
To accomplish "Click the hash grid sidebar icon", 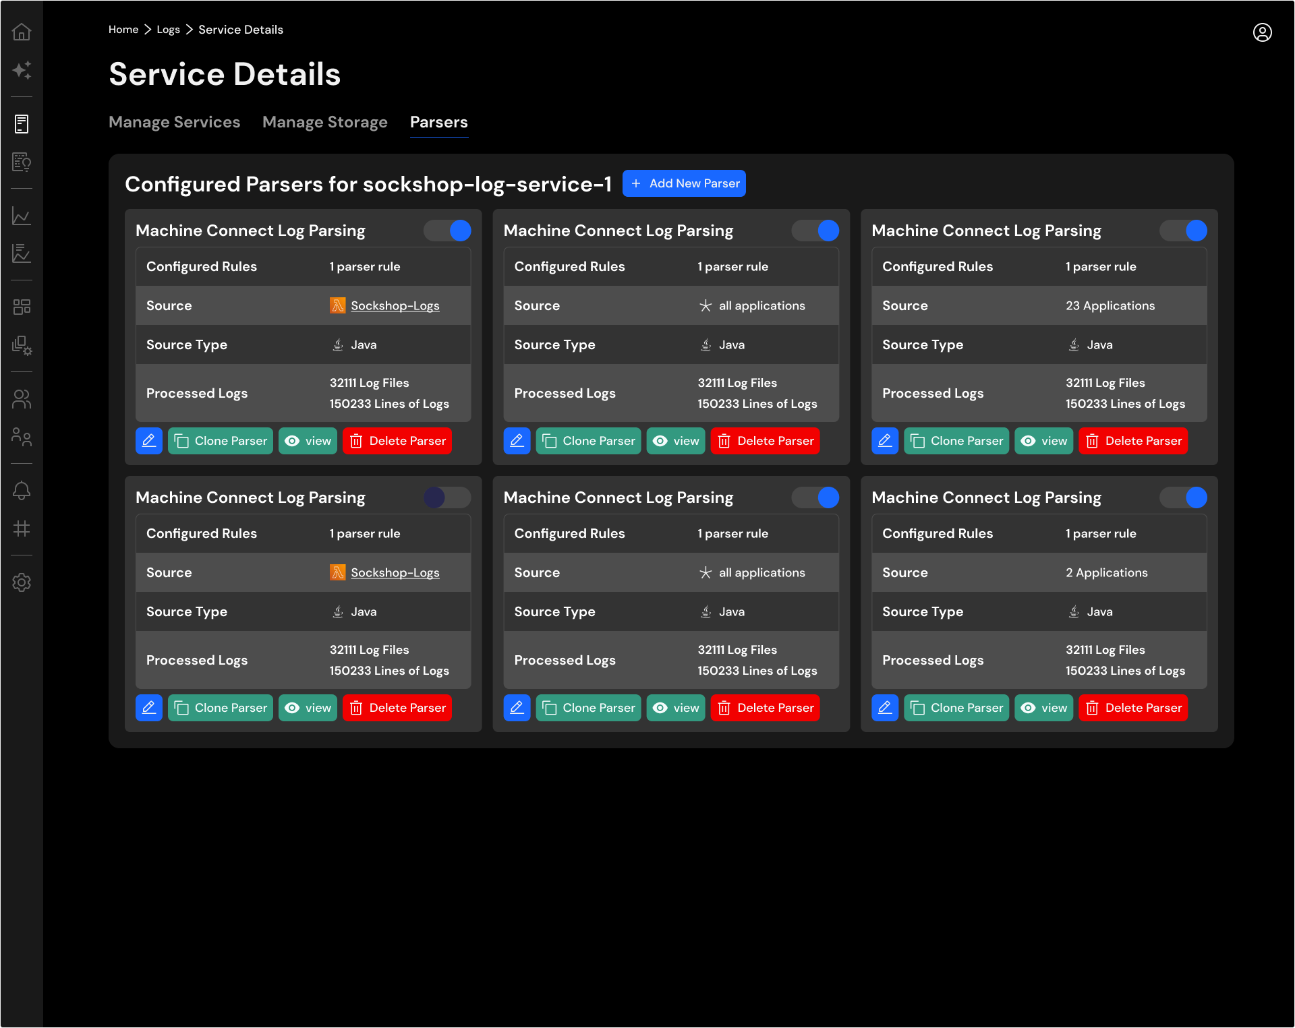I will (22, 528).
